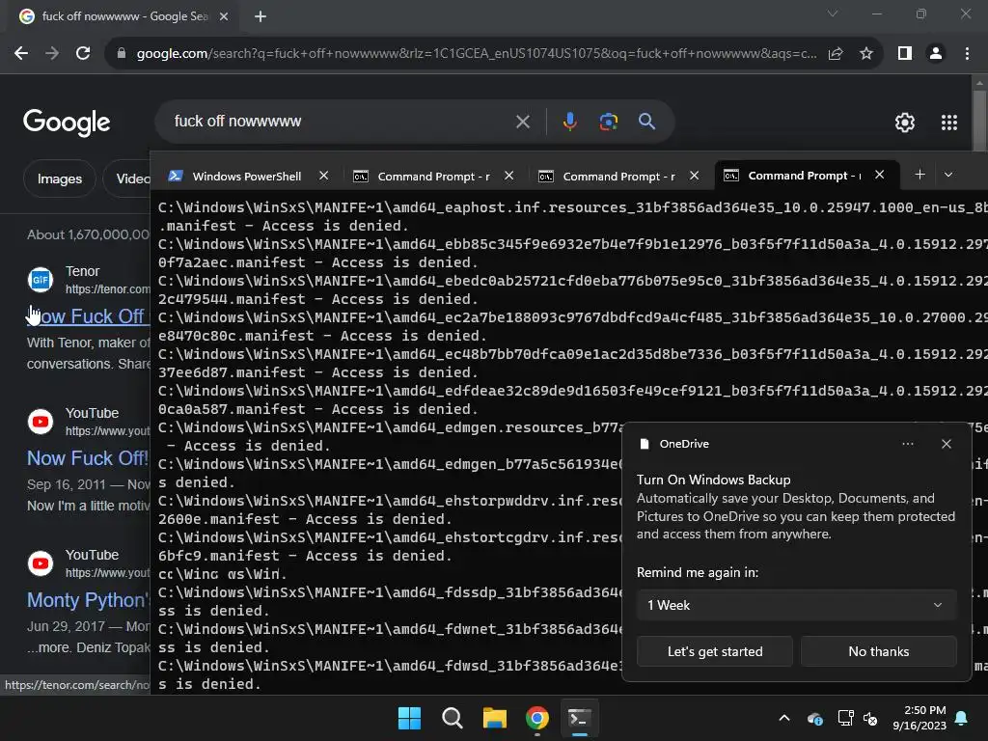Open the Monty Python YouTube result
The image size is (988, 741).
click(88, 600)
